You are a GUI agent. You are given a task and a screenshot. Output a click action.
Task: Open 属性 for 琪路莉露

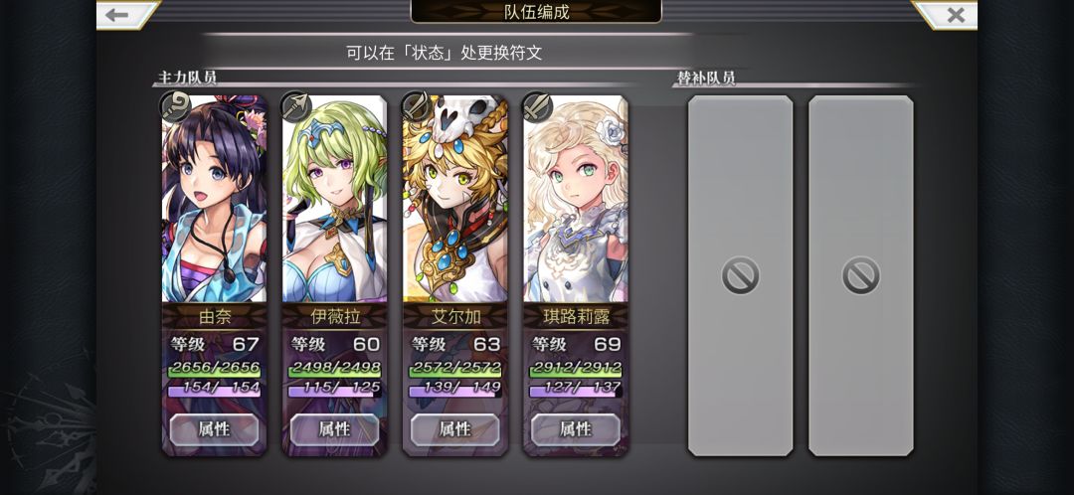click(576, 429)
